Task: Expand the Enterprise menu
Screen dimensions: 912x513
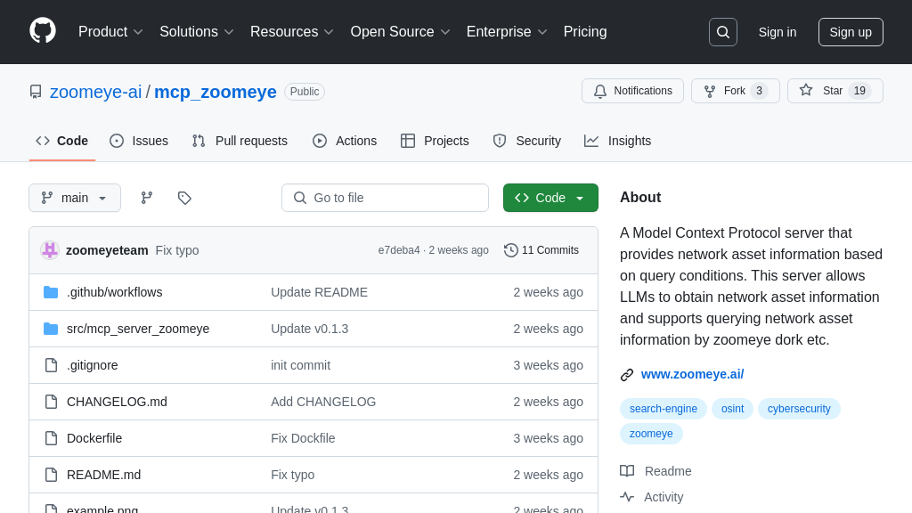Action: point(507,32)
